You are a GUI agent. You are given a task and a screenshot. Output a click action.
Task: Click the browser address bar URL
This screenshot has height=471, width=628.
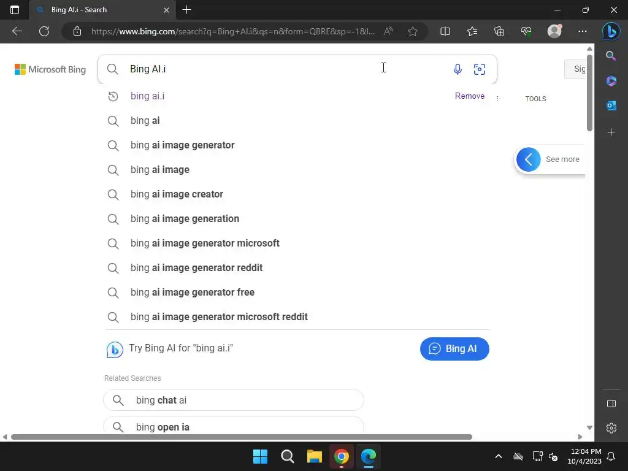click(233, 31)
